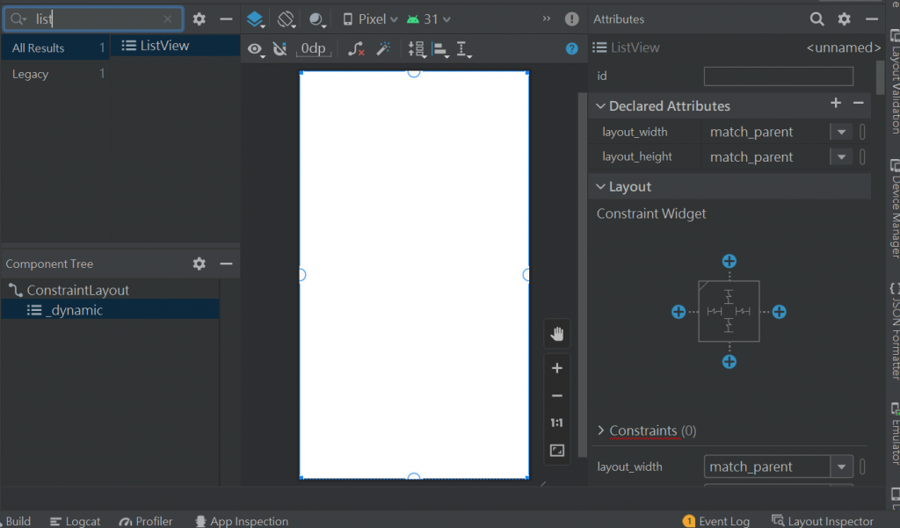Hide Component Tree panel
The width and height of the screenshot is (900, 528).
pos(226,264)
